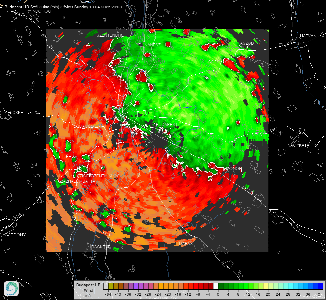Click the -20 legend value

(x=168, y=294)
